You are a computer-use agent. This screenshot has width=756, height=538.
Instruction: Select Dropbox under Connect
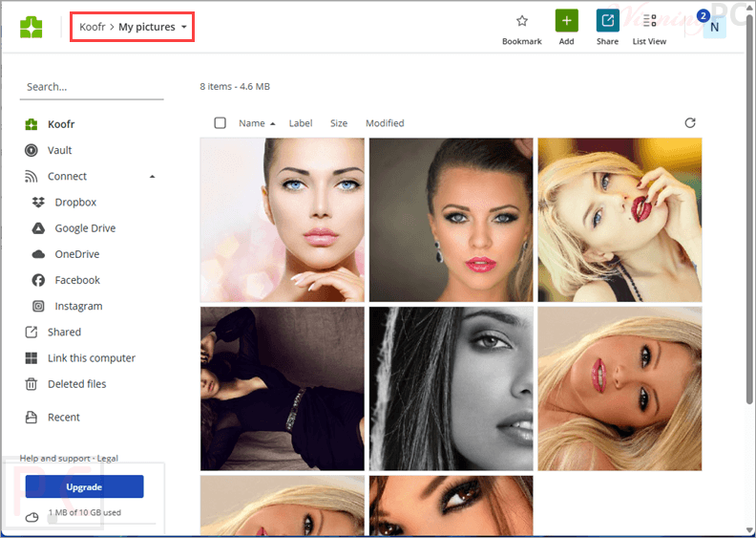point(75,203)
